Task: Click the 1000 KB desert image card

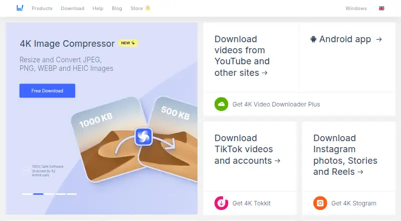Action: tap(110, 140)
